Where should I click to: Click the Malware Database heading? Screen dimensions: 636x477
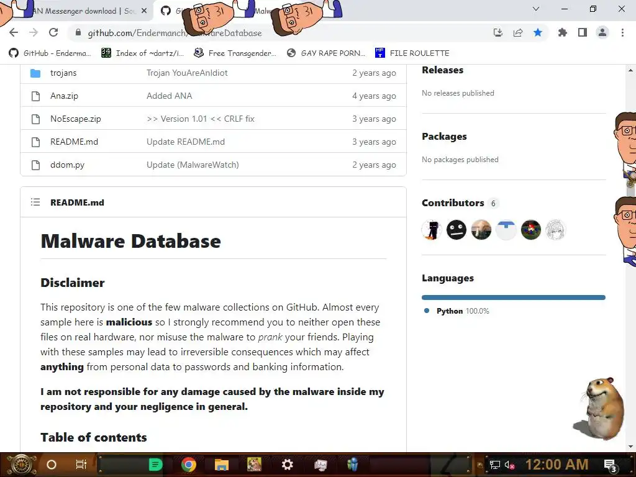click(130, 242)
